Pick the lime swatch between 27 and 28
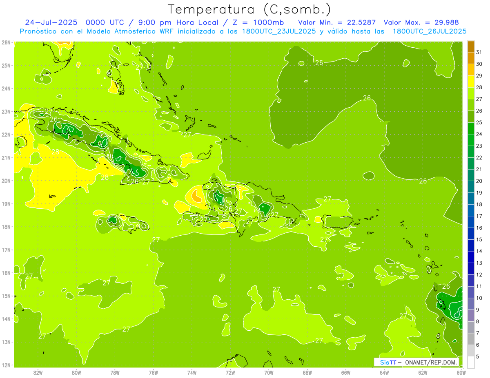The height and width of the screenshot is (378, 490). pyautogui.click(x=471, y=93)
